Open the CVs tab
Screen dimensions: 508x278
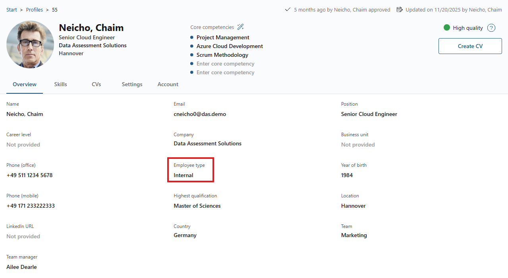click(96, 84)
